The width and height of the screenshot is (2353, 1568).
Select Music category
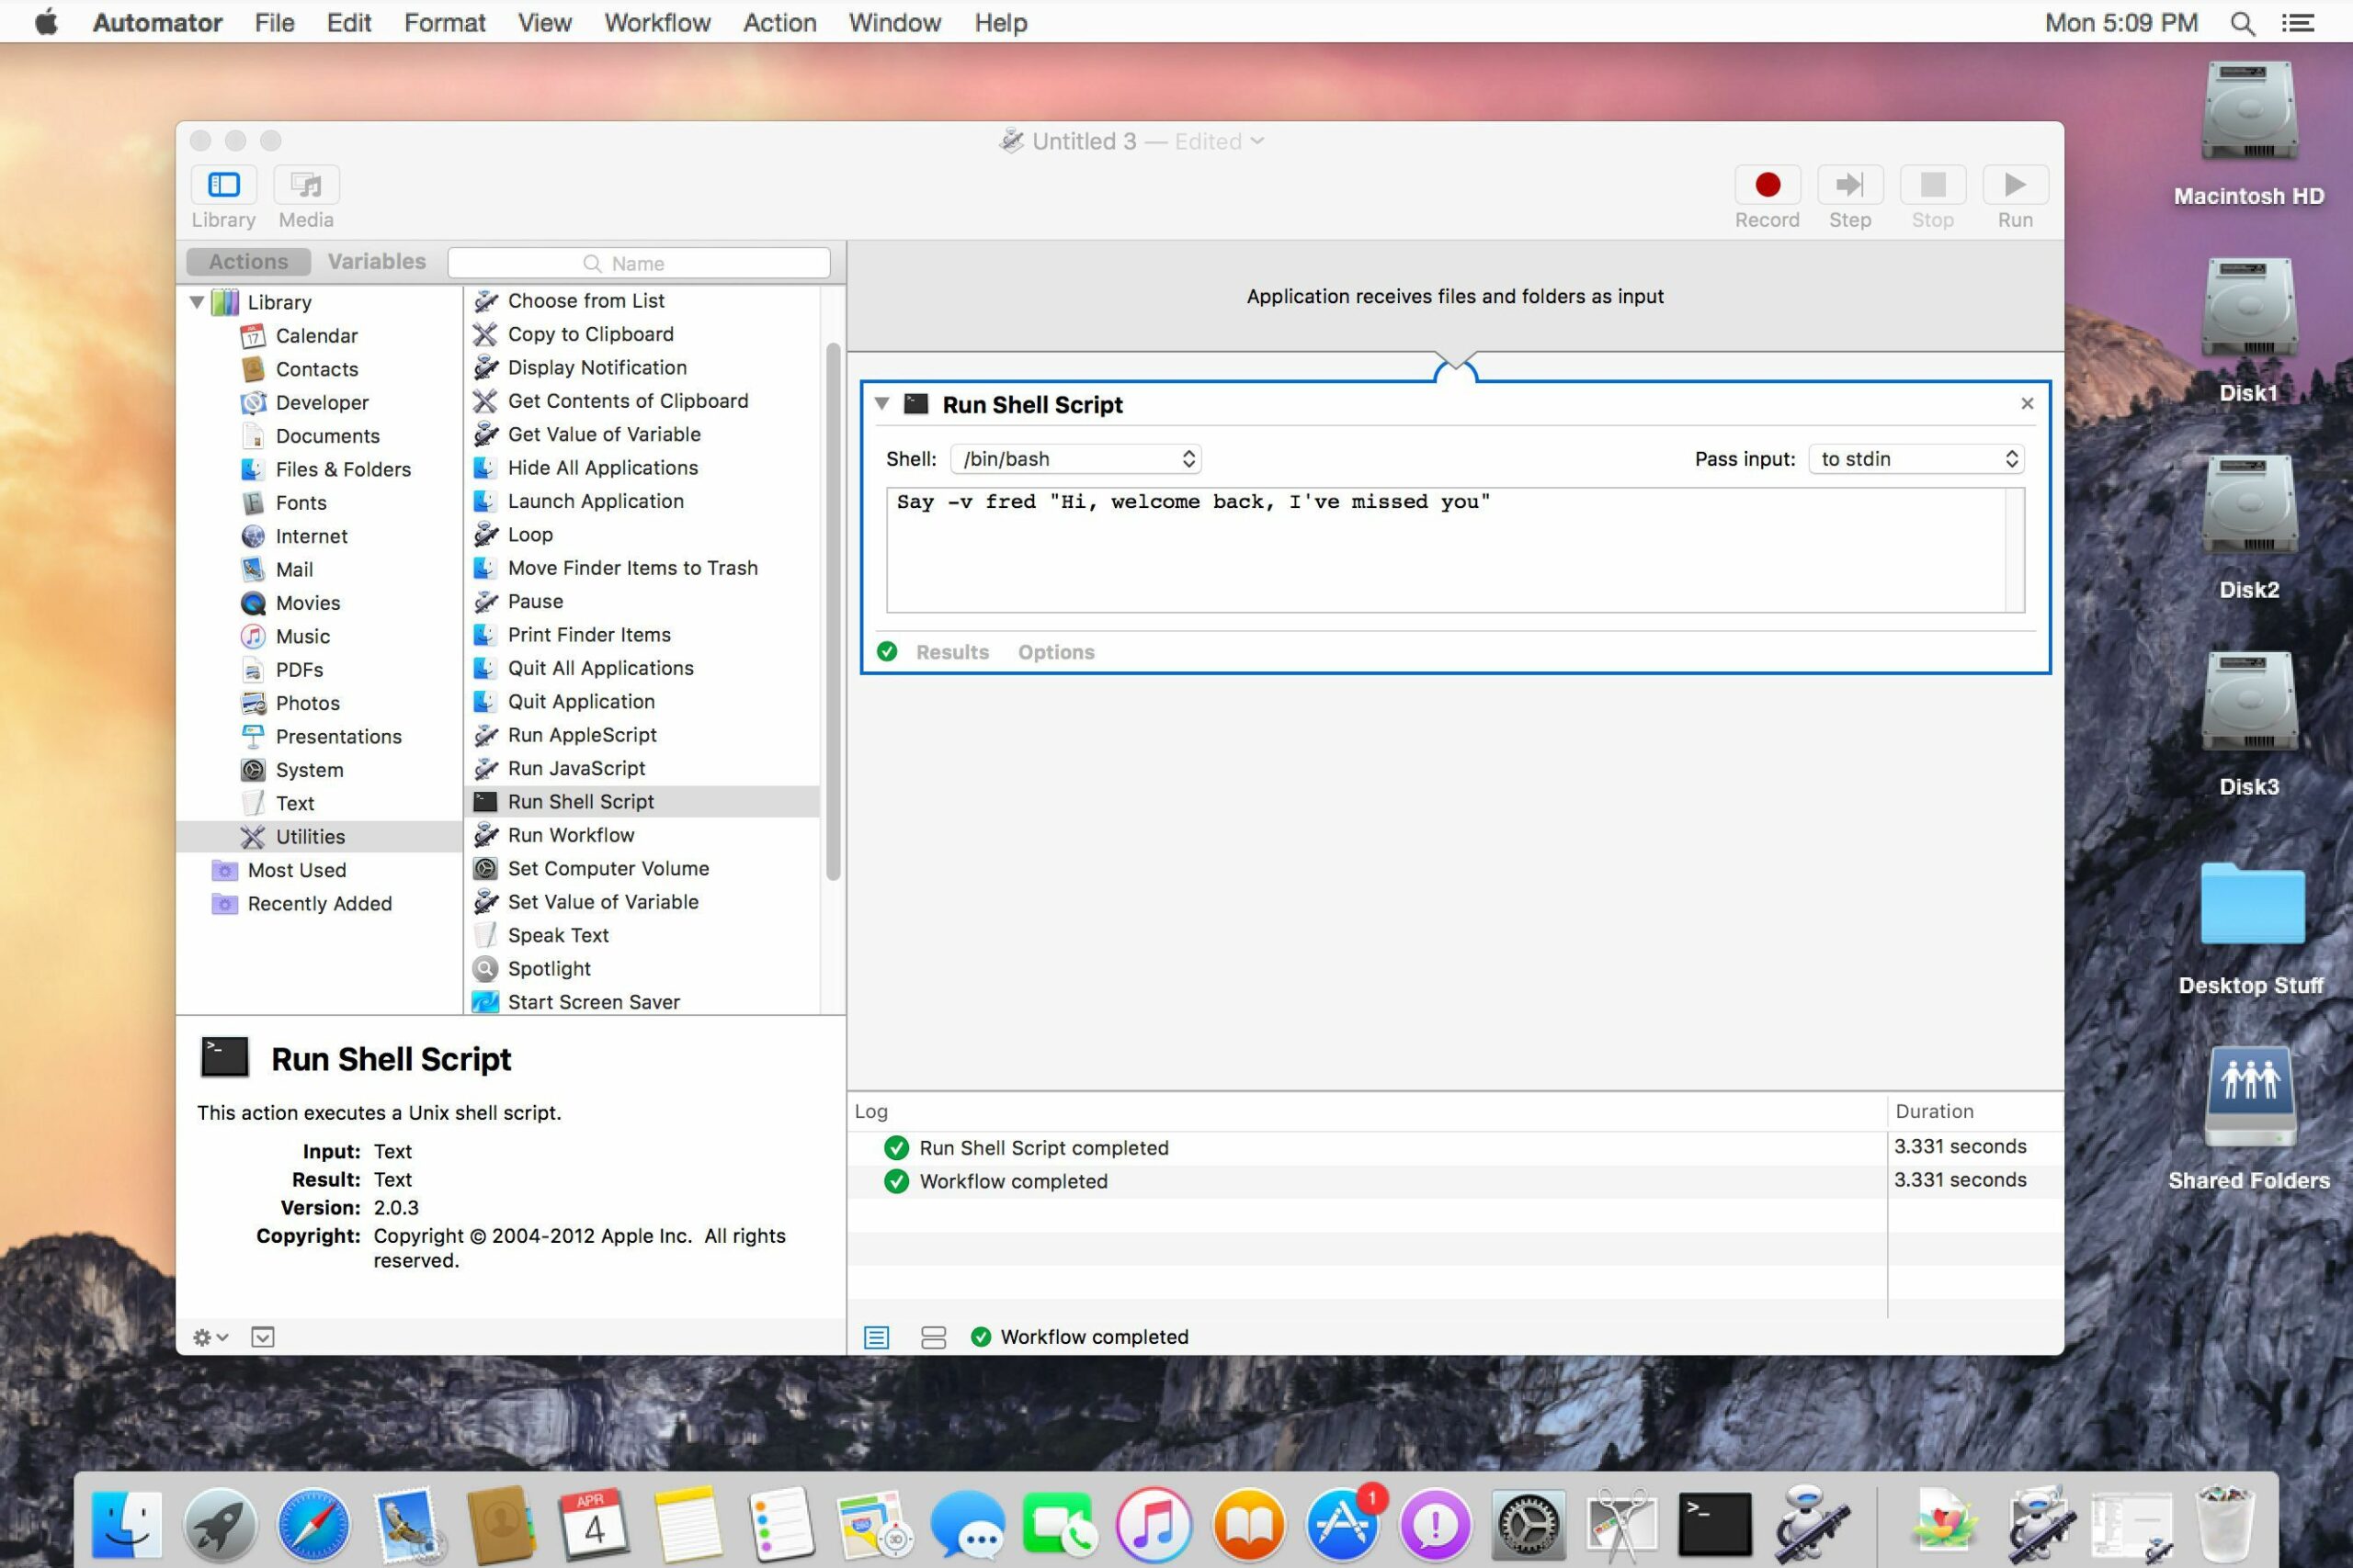[x=302, y=636]
